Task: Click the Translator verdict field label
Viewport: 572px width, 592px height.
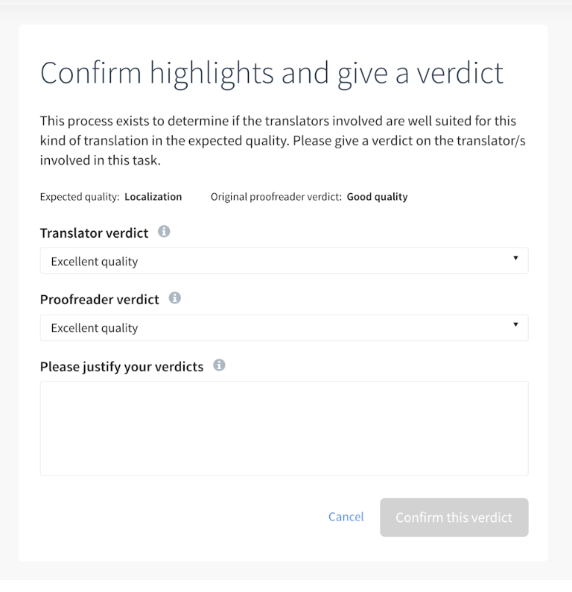Action: [95, 233]
